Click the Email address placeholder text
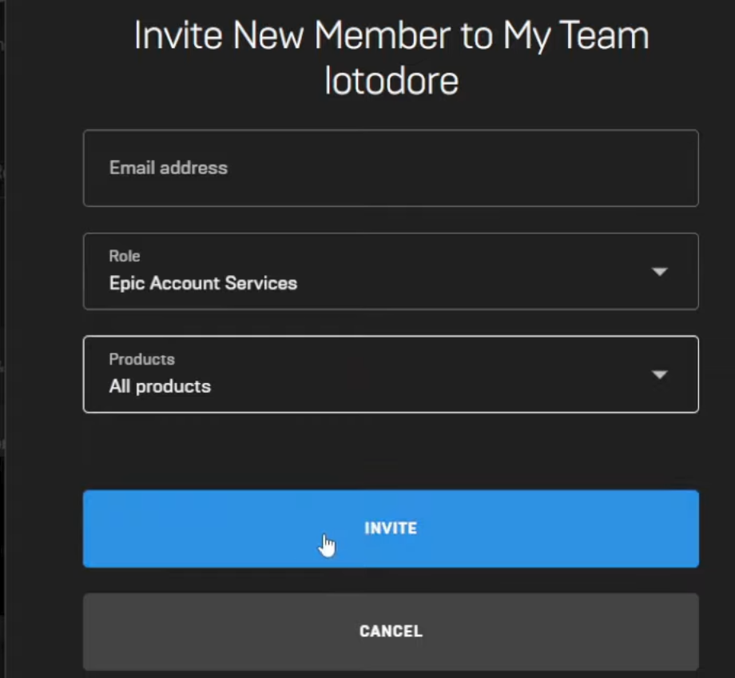The width and height of the screenshot is (735, 678). point(168,168)
